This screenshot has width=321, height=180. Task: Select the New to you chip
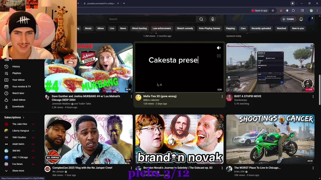298,28
